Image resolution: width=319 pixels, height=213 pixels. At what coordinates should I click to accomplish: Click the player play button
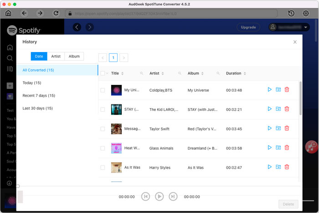click(x=159, y=197)
